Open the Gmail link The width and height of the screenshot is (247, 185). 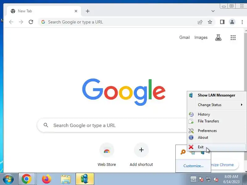(184, 37)
